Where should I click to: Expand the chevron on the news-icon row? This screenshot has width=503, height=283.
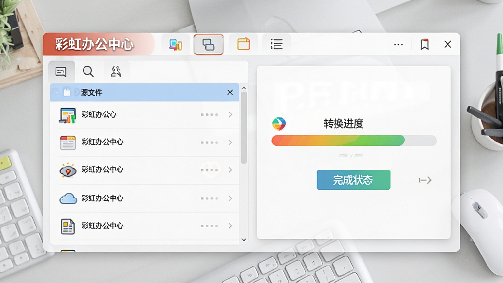click(x=230, y=142)
